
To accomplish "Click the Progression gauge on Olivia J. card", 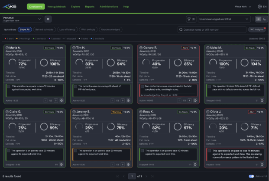I will pos(213,126).
